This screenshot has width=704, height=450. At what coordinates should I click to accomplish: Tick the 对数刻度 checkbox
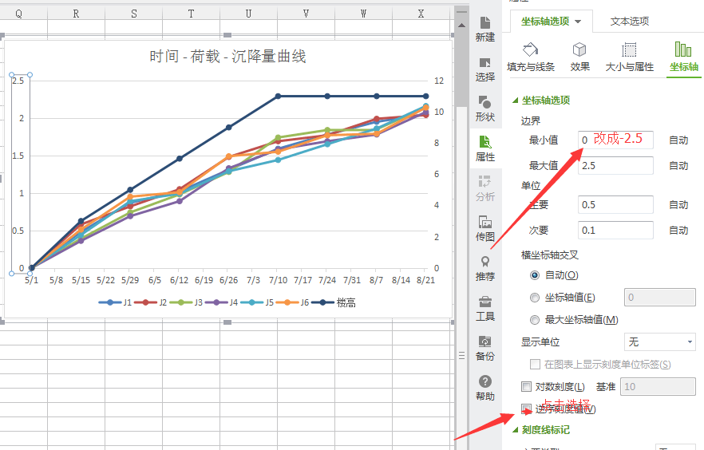coord(526,387)
